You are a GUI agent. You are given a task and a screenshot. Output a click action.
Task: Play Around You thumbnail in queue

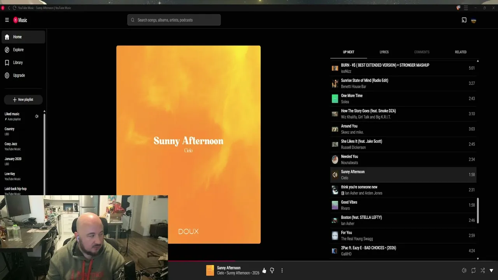335,129
